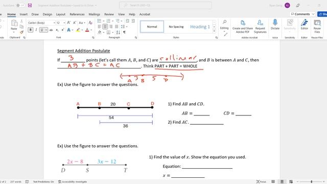The height and width of the screenshot is (184, 327).
Task: Apply strikethrough formatting
Action: pyautogui.click(x=51, y=30)
